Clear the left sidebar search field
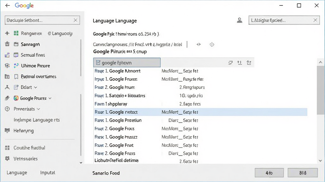325x182 pixels. click(76, 20)
